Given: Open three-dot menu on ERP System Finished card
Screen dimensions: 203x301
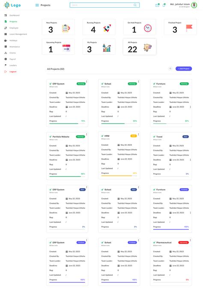Looking at the screenshot, I should coord(87,240).
